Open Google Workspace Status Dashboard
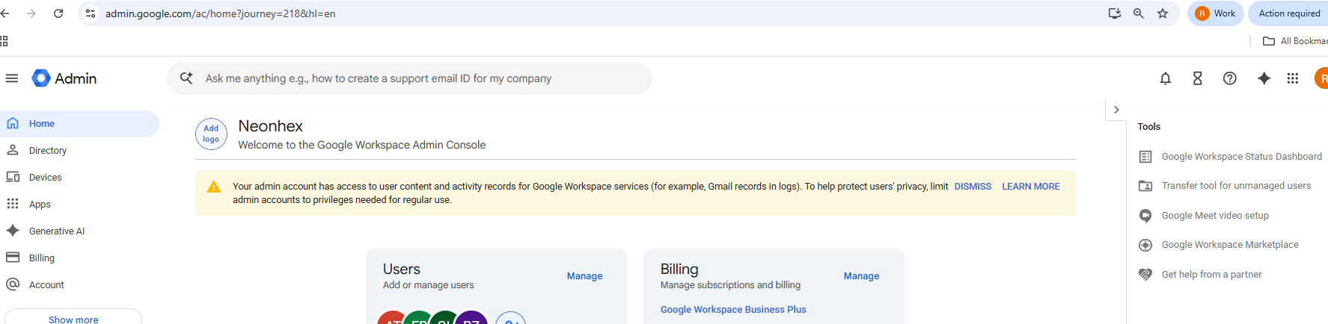 pos(1241,157)
